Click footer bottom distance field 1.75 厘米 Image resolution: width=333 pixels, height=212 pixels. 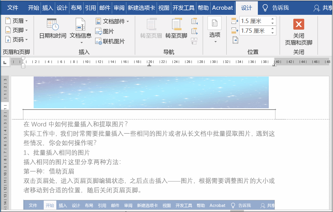255,31
